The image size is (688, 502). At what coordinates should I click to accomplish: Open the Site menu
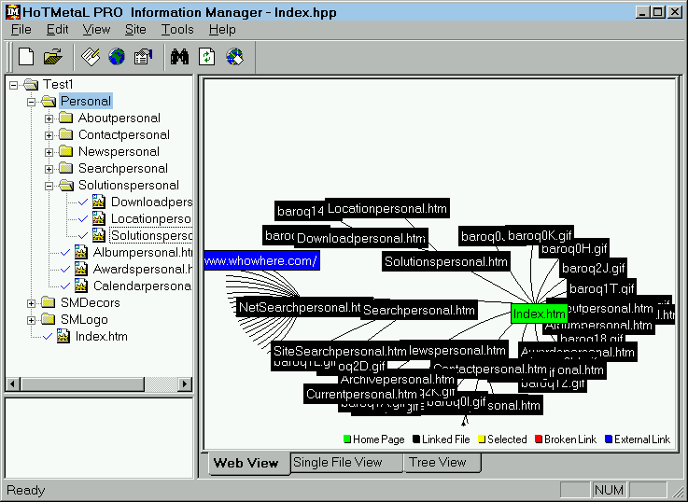pyautogui.click(x=135, y=29)
